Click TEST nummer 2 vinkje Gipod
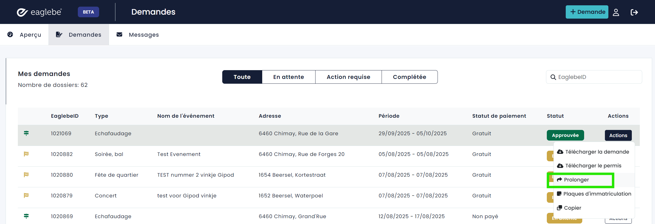The width and height of the screenshot is (655, 224). [196, 175]
